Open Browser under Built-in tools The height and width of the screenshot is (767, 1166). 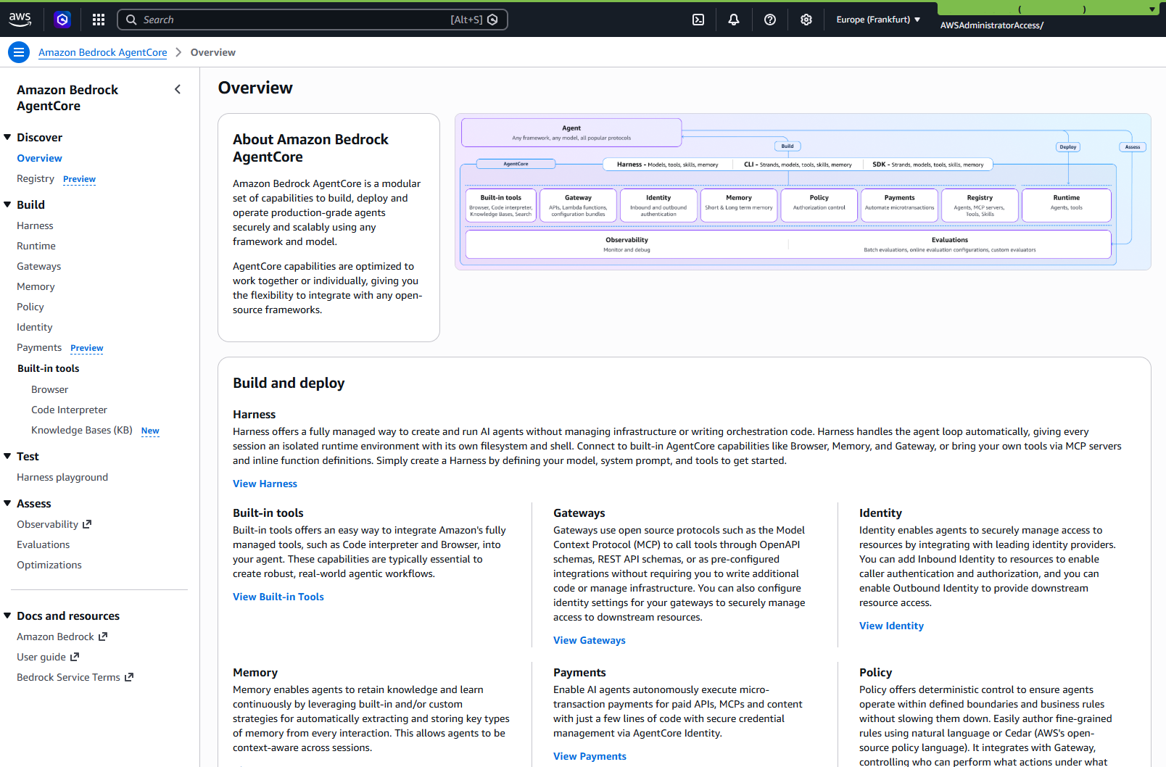[49, 389]
